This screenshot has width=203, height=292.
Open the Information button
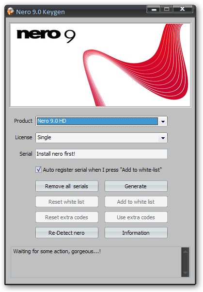click(136, 233)
